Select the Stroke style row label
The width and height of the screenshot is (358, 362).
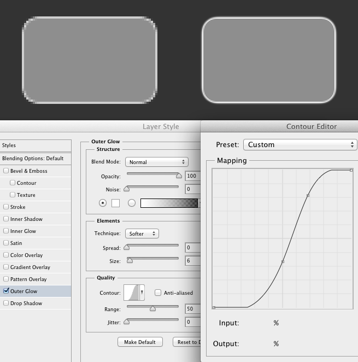(x=18, y=207)
